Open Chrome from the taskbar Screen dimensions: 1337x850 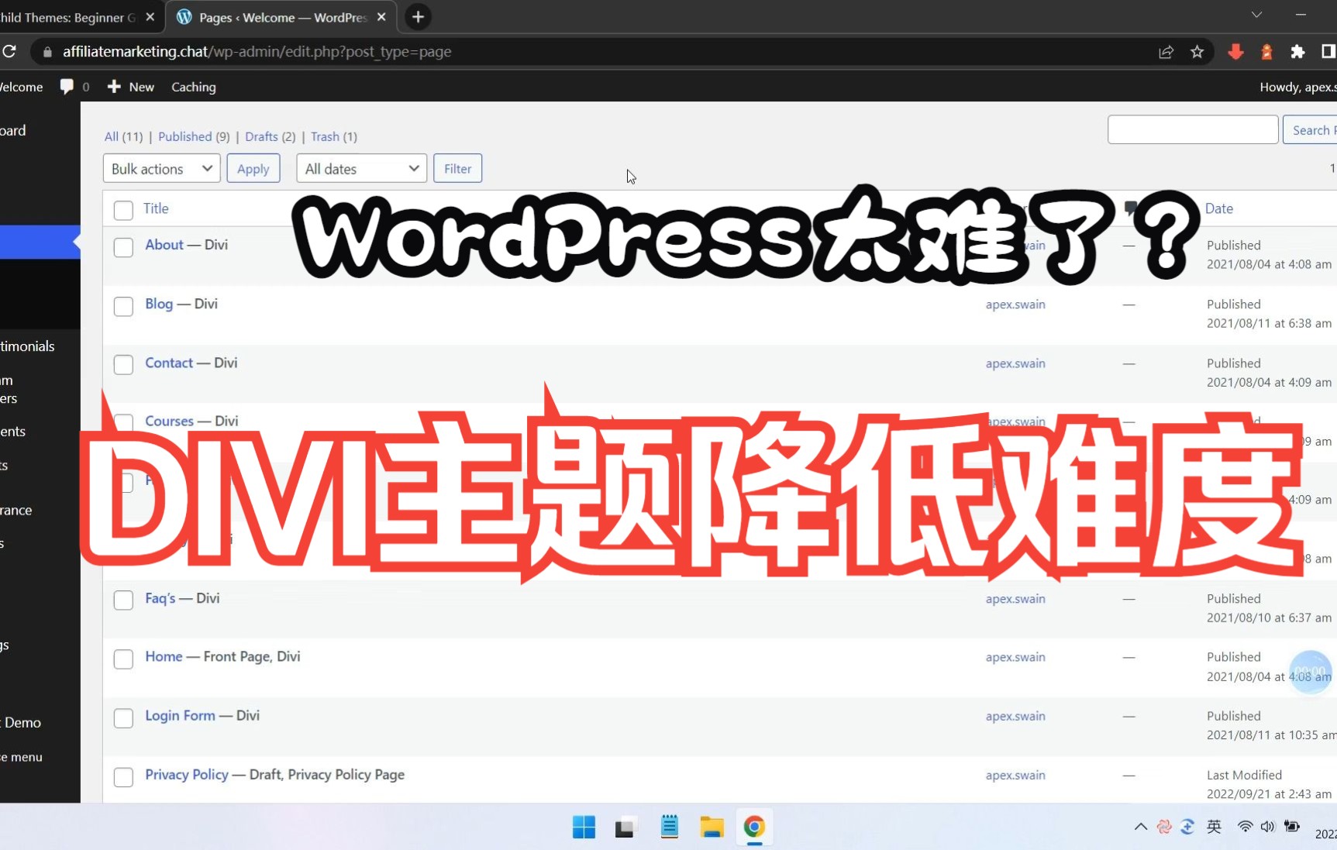point(753,827)
